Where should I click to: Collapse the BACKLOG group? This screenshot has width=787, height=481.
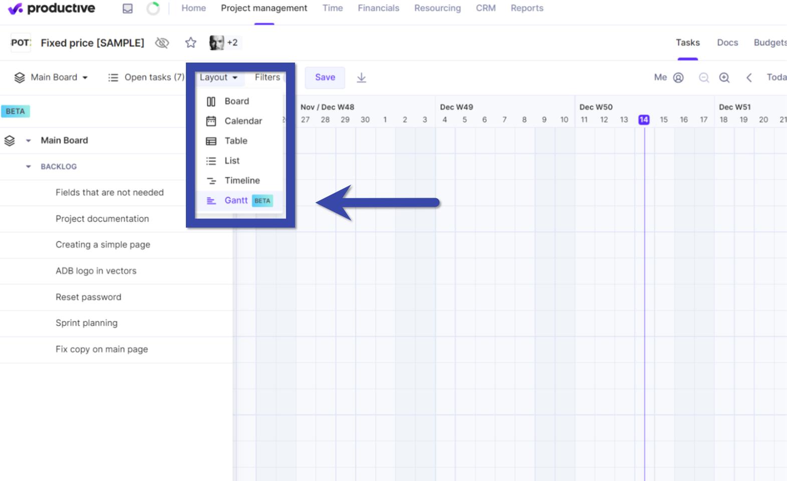pos(29,167)
